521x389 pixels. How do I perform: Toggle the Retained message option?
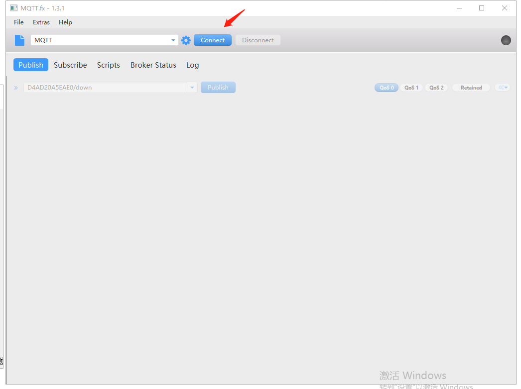point(471,88)
